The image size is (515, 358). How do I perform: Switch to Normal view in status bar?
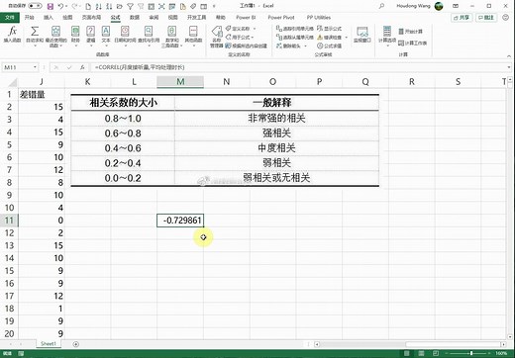tap(407, 353)
